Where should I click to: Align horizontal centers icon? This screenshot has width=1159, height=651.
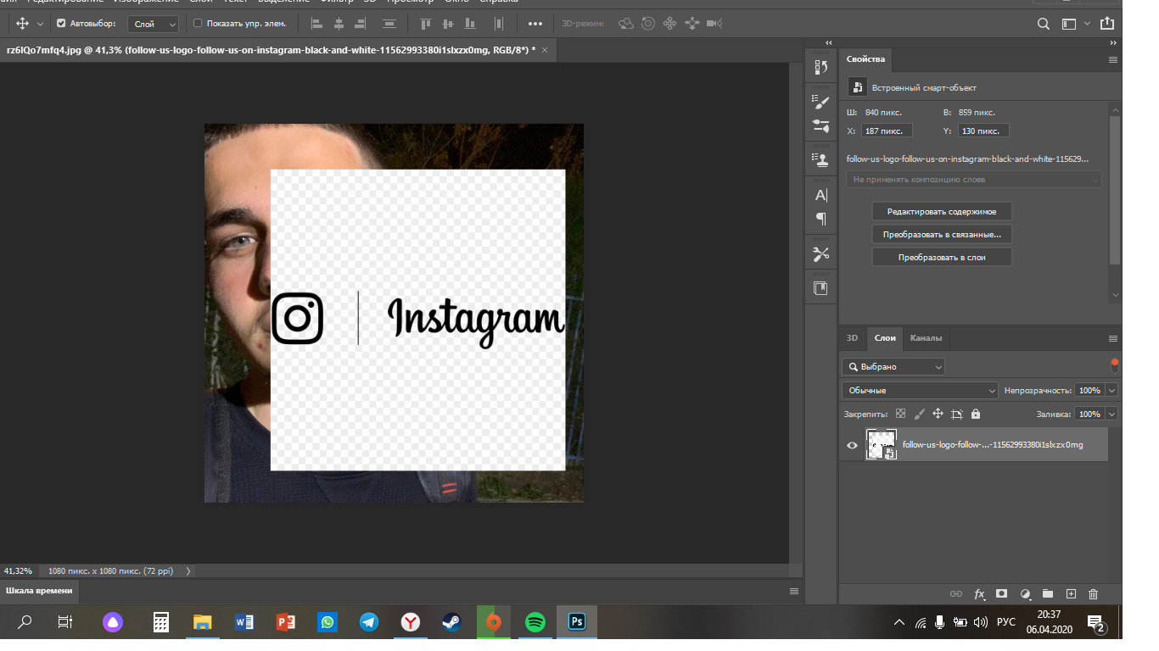click(339, 24)
